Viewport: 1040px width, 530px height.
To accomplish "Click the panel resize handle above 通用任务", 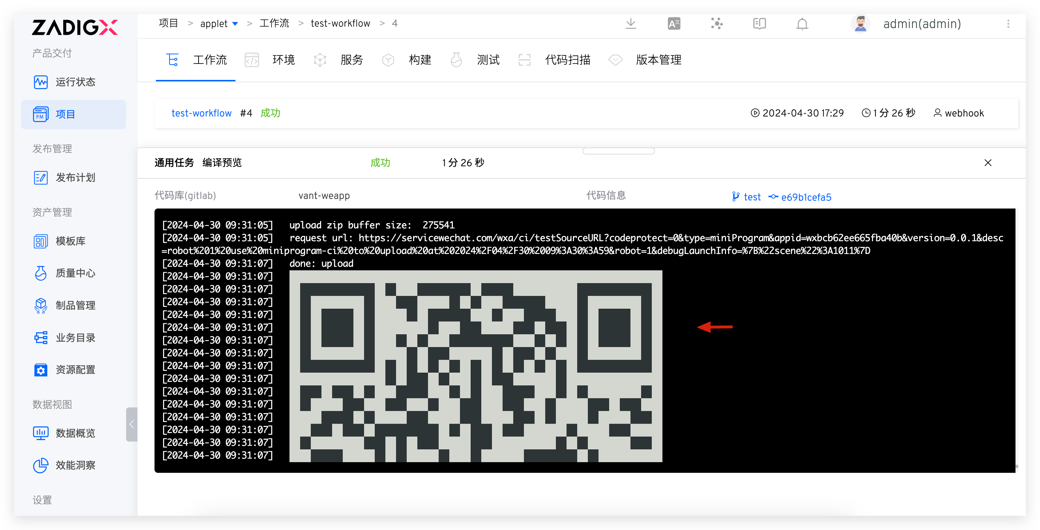I will coord(618,151).
